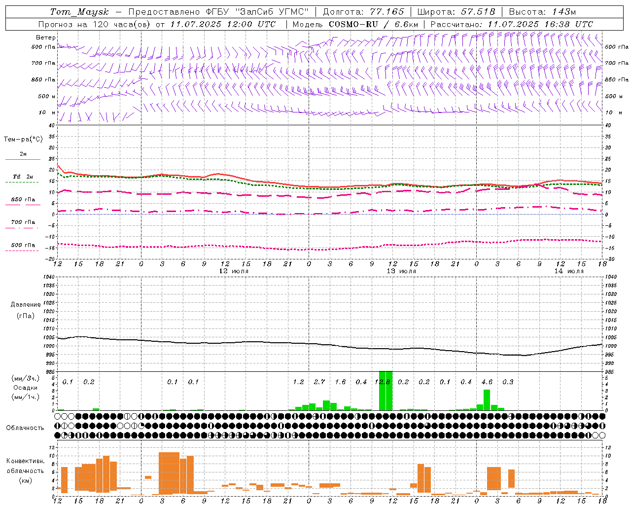Click the left 1040 pressure axis label
This screenshot has width=631, height=505.
click(x=49, y=277)
